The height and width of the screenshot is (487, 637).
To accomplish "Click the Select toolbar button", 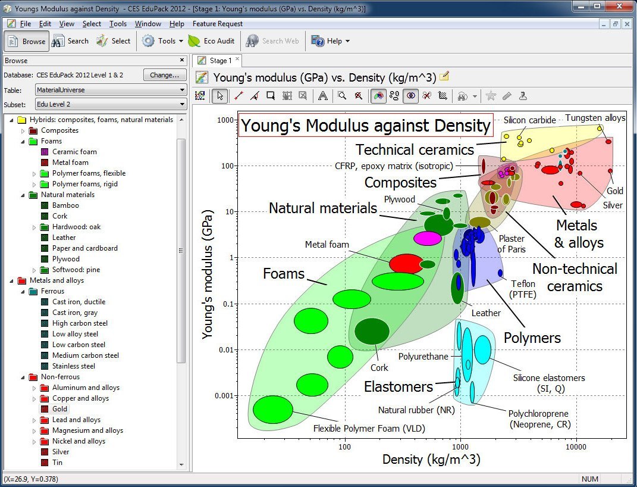I will point(114,41).
